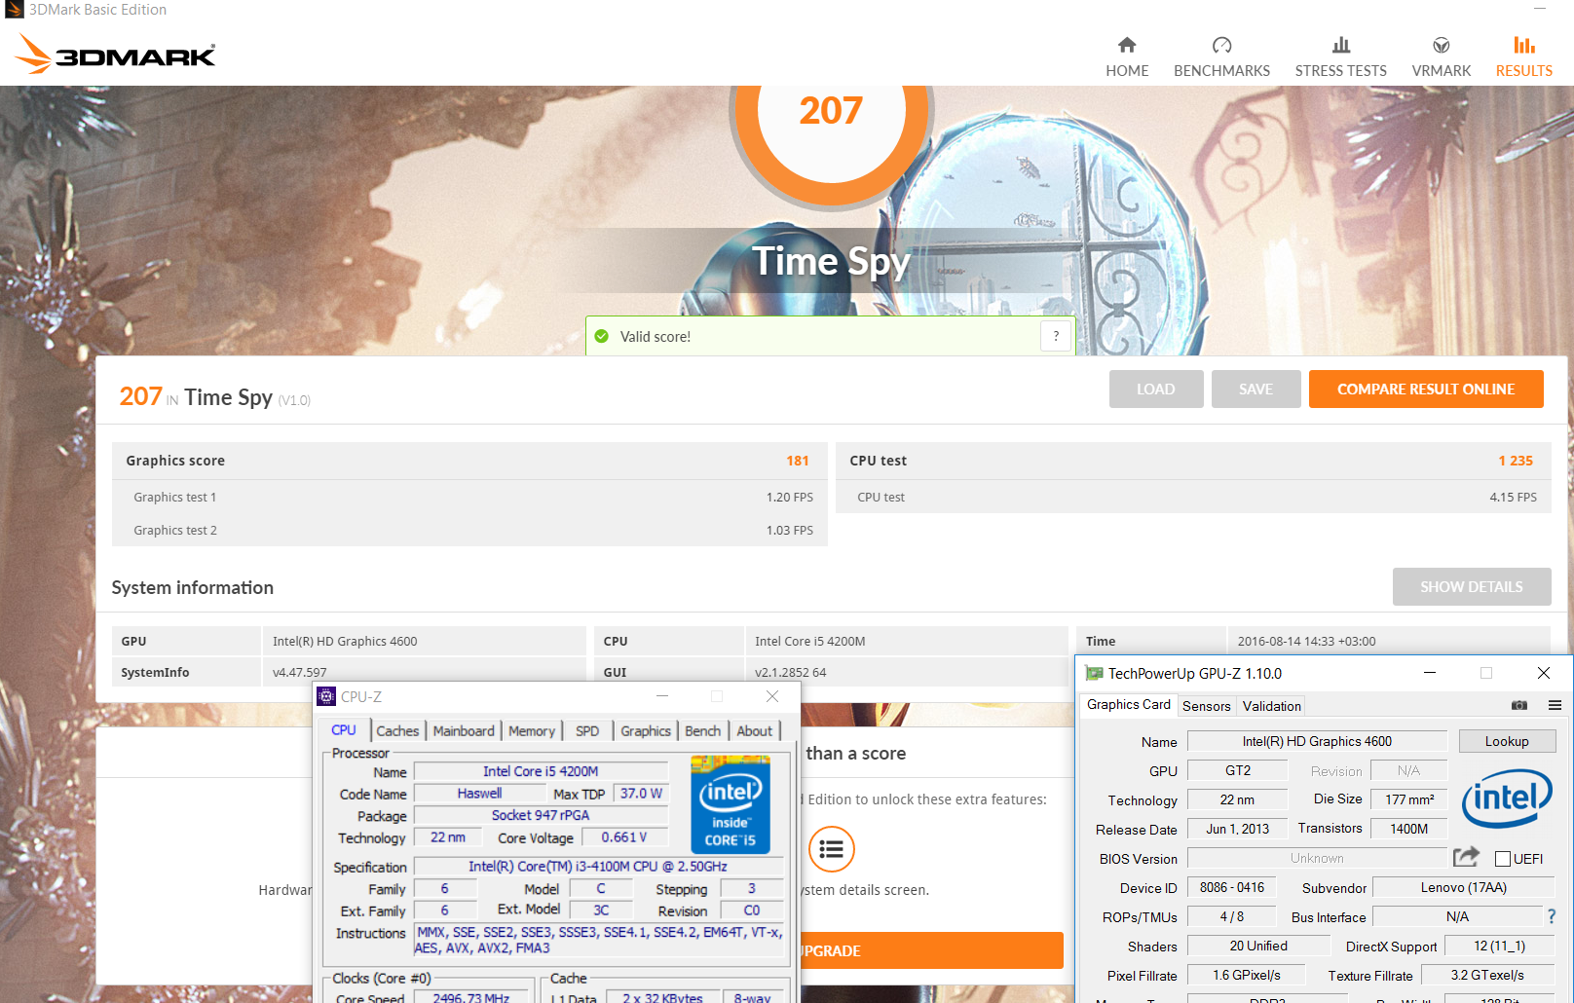Click the LOAD button
Viewport: 1574px width, 1003px height.
[1156, 389]
